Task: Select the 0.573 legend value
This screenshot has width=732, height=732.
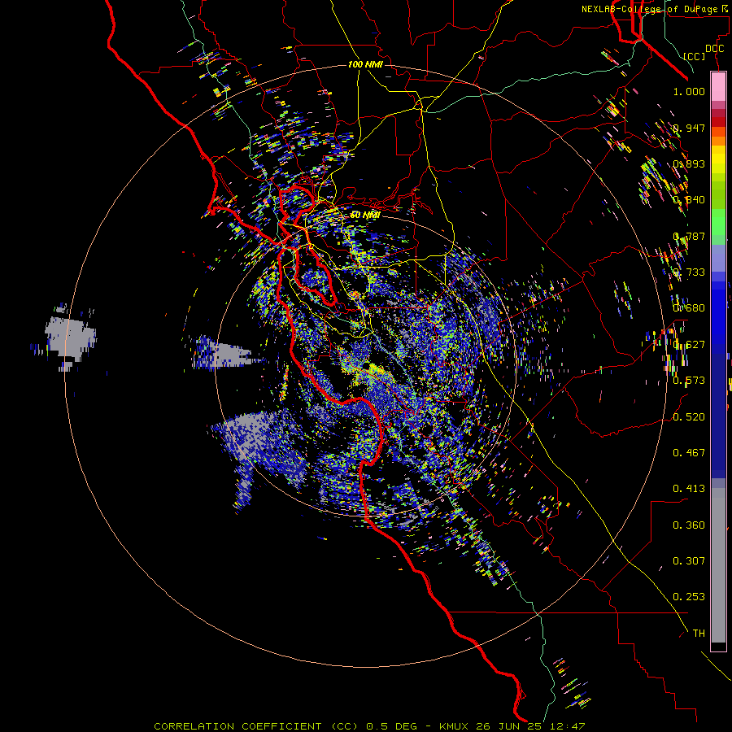Action: 689,381
